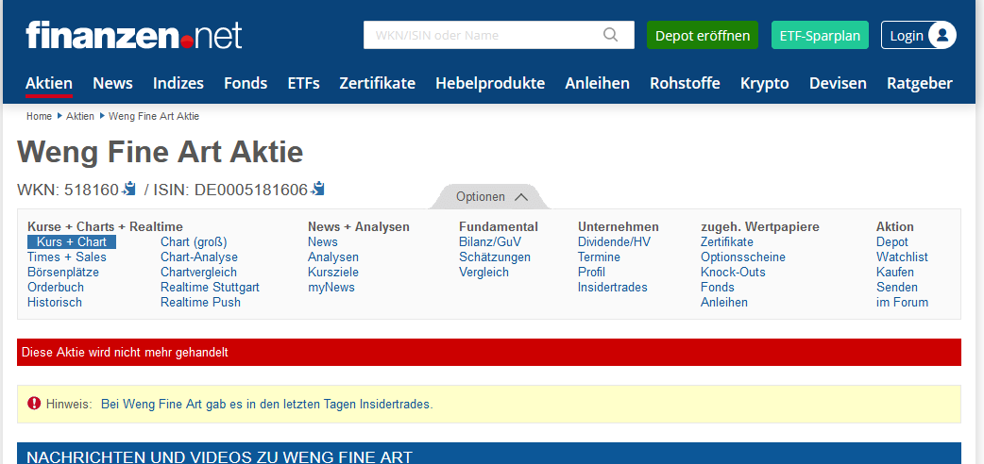Open the Optionsscheine link

click(x=743, y=257)
